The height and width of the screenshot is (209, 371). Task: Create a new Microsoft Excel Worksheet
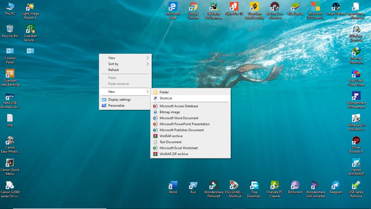191,148
